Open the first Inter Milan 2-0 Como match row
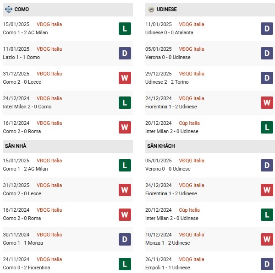Viewport: 275px width, 273px height. coord(68,103)
